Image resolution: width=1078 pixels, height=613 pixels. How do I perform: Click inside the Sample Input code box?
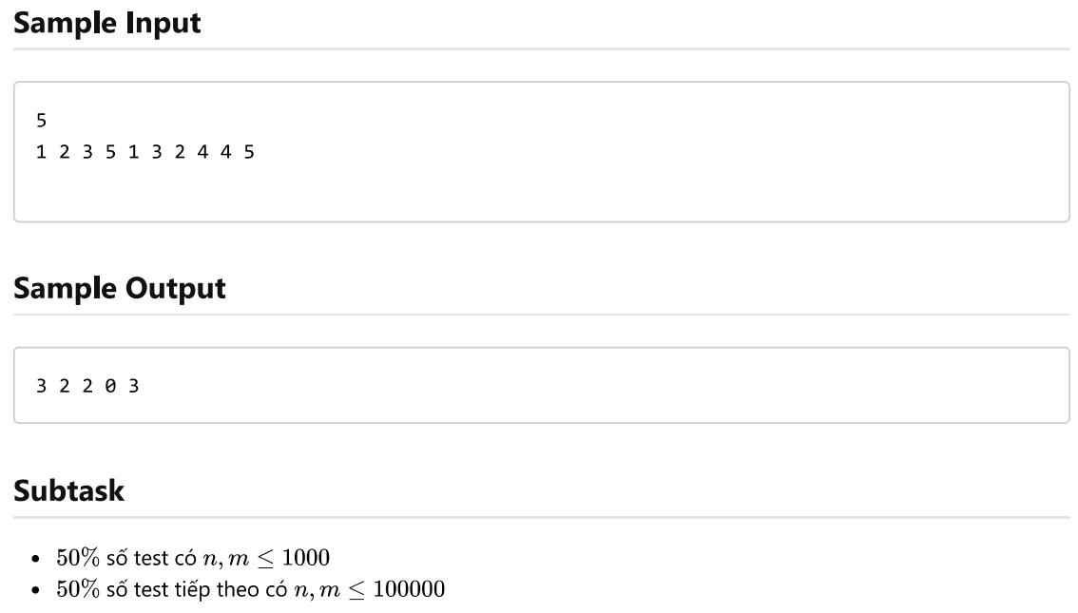[x=542, y=152]
